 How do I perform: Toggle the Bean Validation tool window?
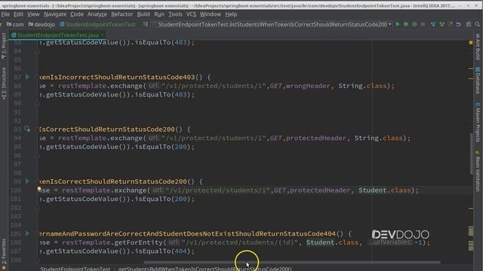478,172
